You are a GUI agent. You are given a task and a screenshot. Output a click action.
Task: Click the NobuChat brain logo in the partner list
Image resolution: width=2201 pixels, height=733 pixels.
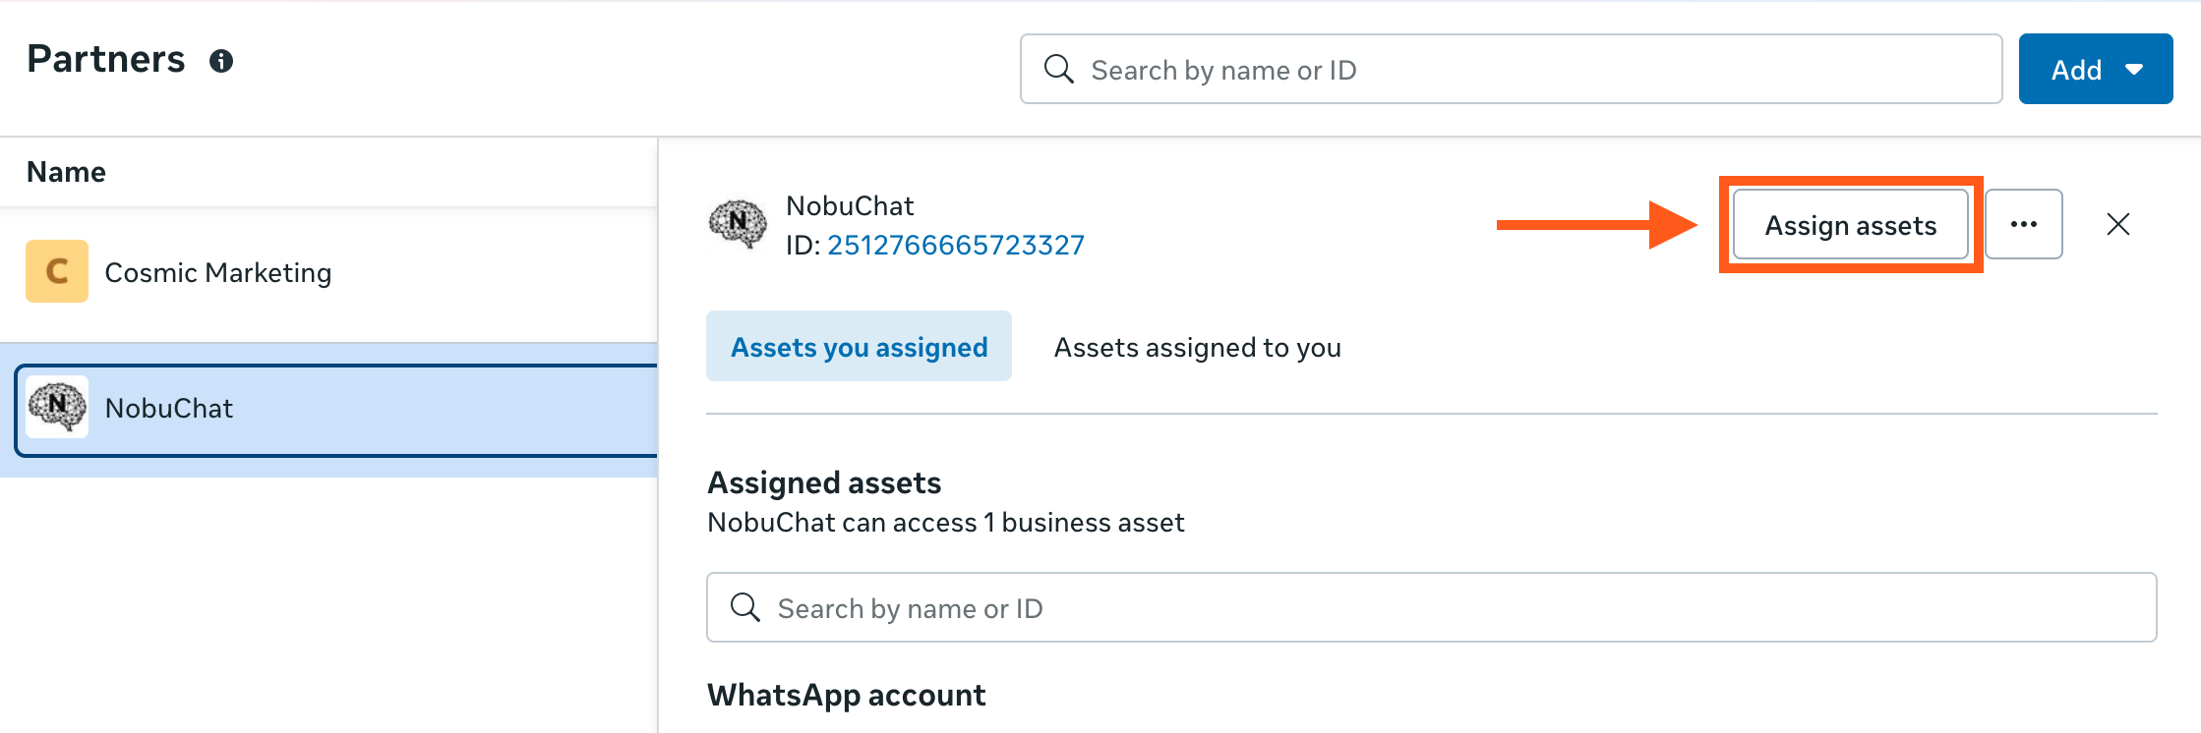(x=57, y=407)
